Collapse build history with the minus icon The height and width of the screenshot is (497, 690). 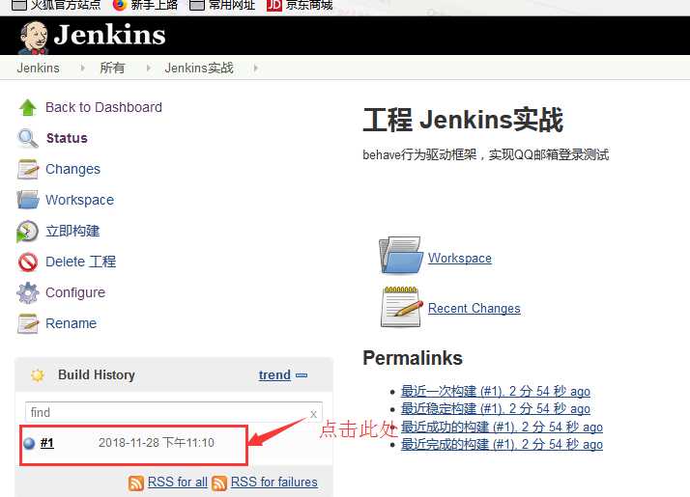pos(302,375)
